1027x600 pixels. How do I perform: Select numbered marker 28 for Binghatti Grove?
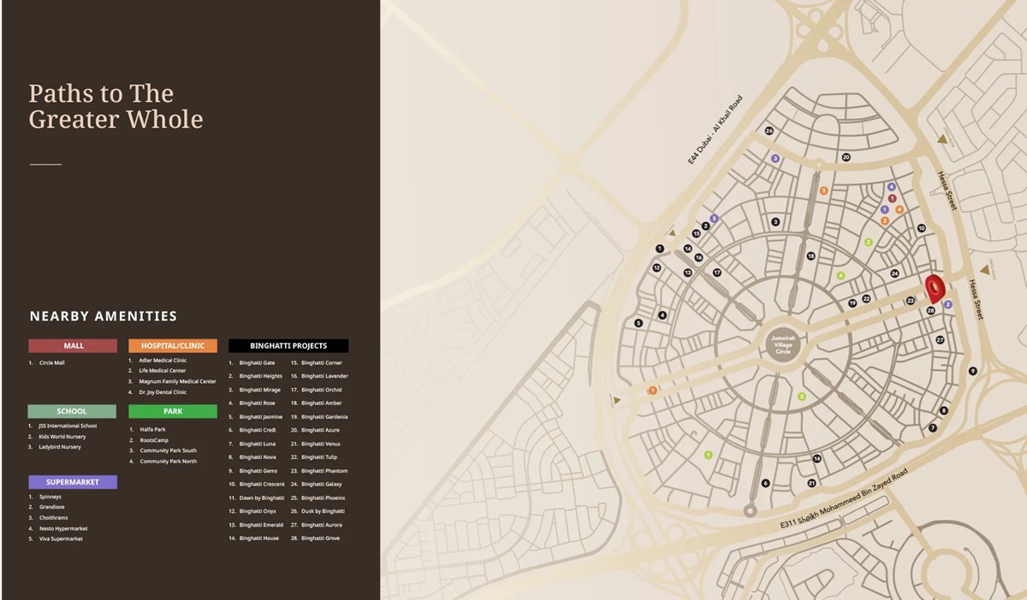click(x=931, y=310)
